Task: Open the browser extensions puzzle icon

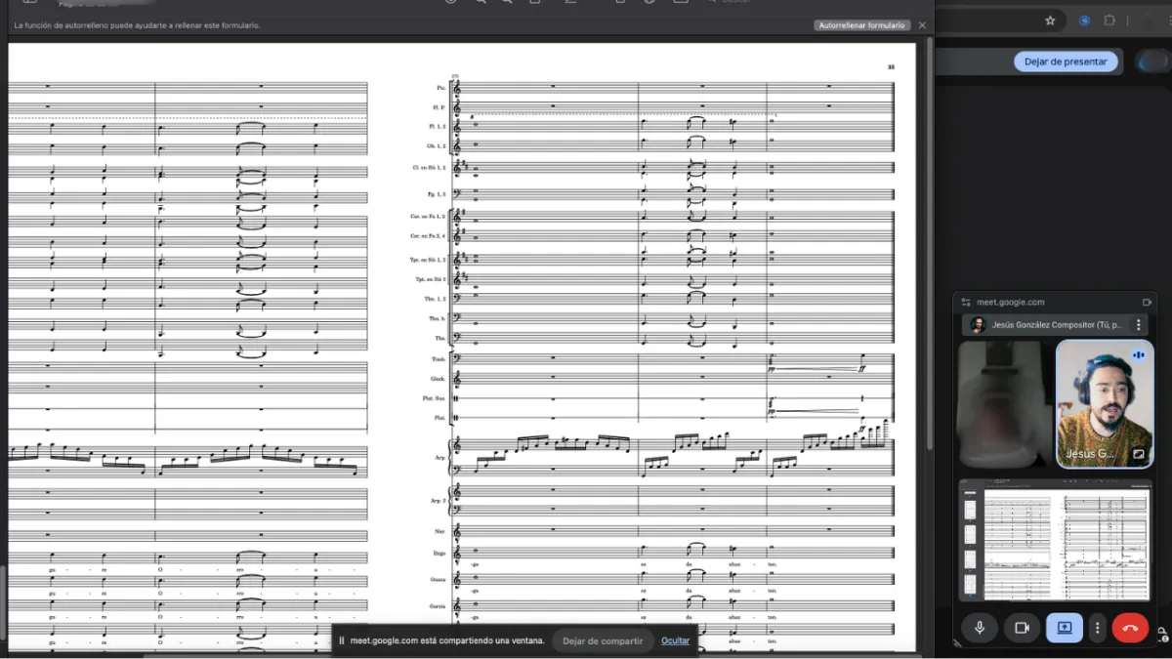Action: [1109, 20]
